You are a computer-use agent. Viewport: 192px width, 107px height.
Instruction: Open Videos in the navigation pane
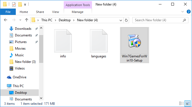[x=20, y=68]
